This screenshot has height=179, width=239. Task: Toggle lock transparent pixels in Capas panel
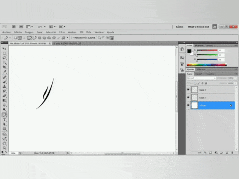click(x=195, y=83)
